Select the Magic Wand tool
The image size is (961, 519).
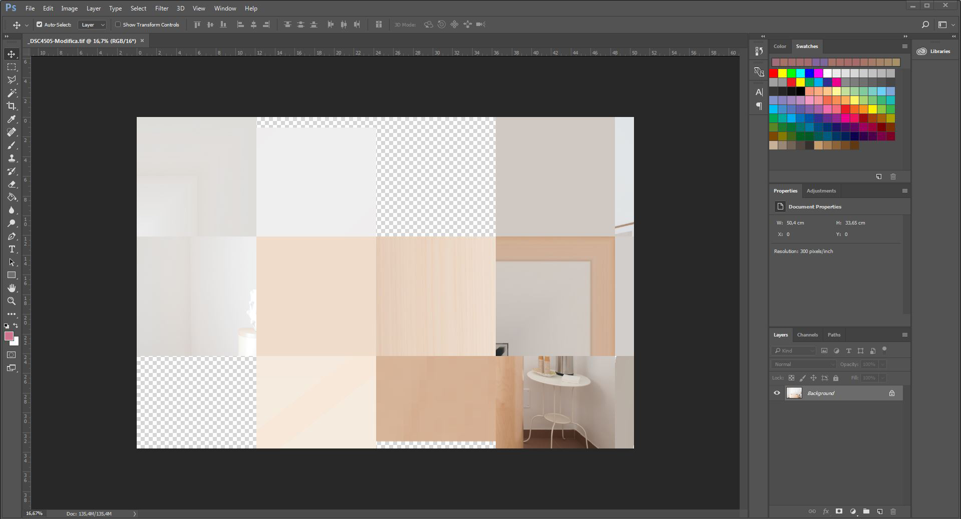pyautogui.click(x=12, y=93)
